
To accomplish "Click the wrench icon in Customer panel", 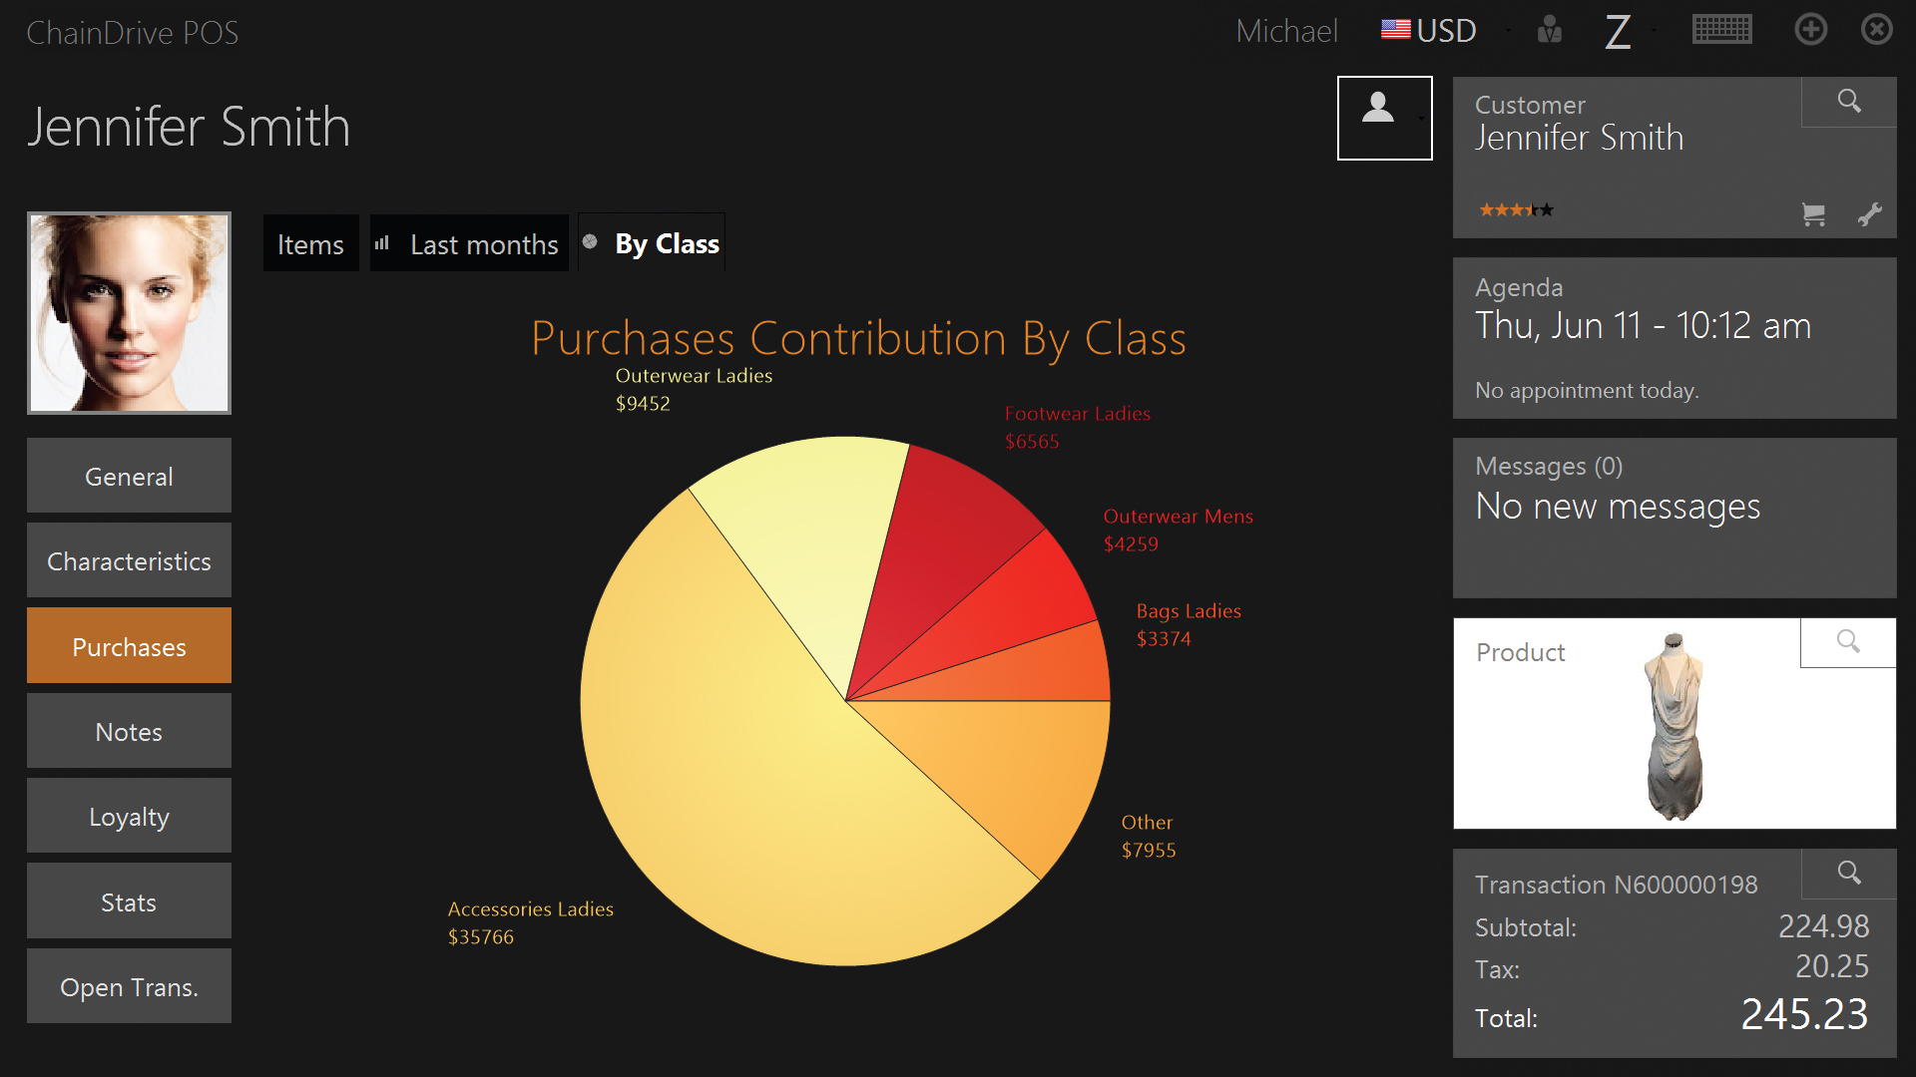I will (x=1869, y=213).
